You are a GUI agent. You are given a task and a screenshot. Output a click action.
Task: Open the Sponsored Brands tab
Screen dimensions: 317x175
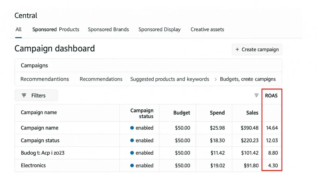(108, 29)
